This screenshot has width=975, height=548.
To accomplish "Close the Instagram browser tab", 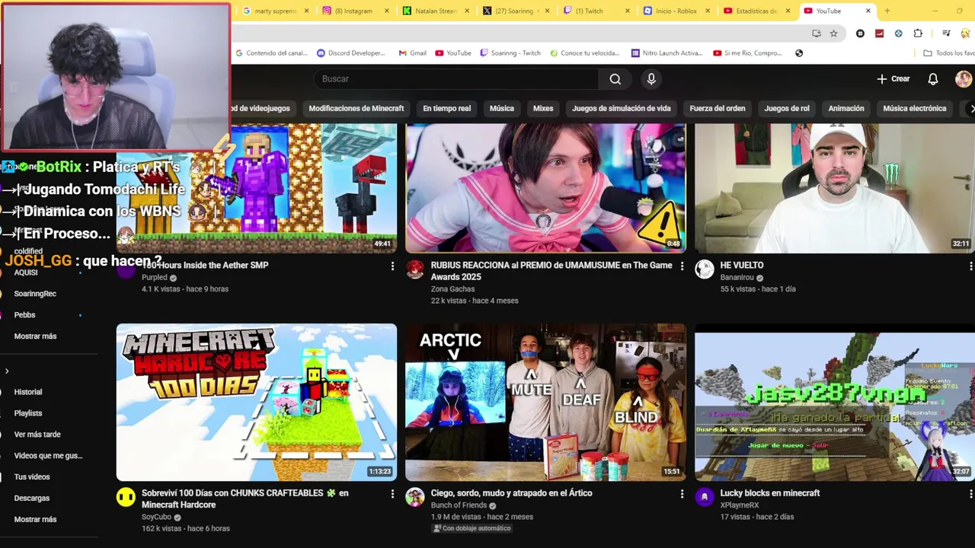I will pos(387,11).
